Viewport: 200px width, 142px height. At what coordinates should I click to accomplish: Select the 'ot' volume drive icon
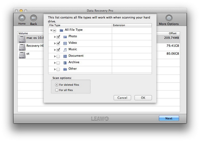[22, 55]
